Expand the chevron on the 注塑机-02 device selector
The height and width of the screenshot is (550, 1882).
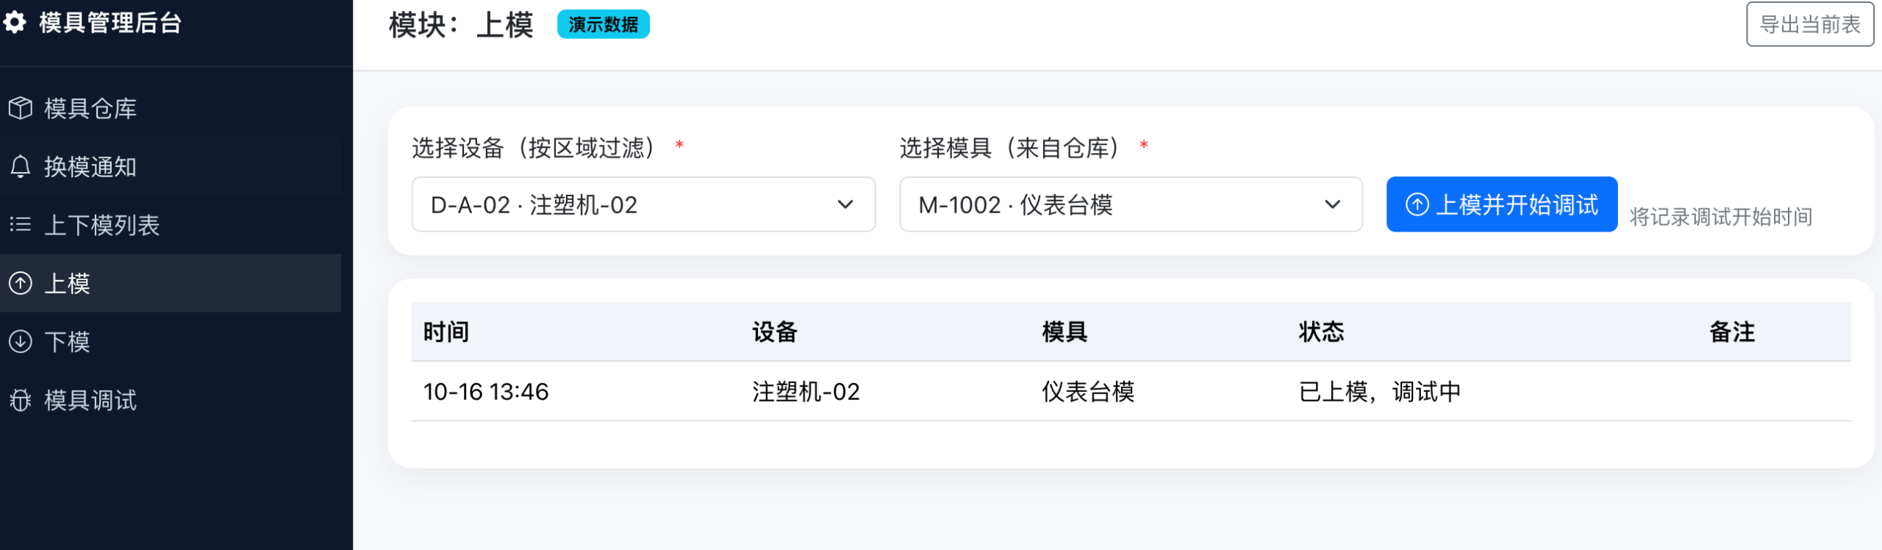(x=845, y=204)
